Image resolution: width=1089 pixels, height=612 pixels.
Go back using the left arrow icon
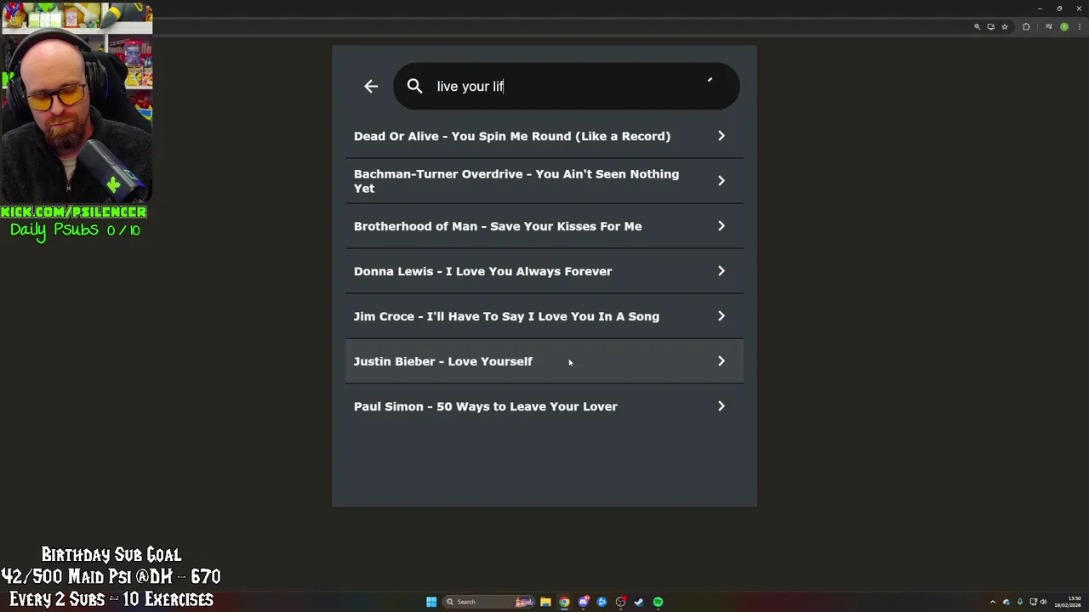click(371, 86)
